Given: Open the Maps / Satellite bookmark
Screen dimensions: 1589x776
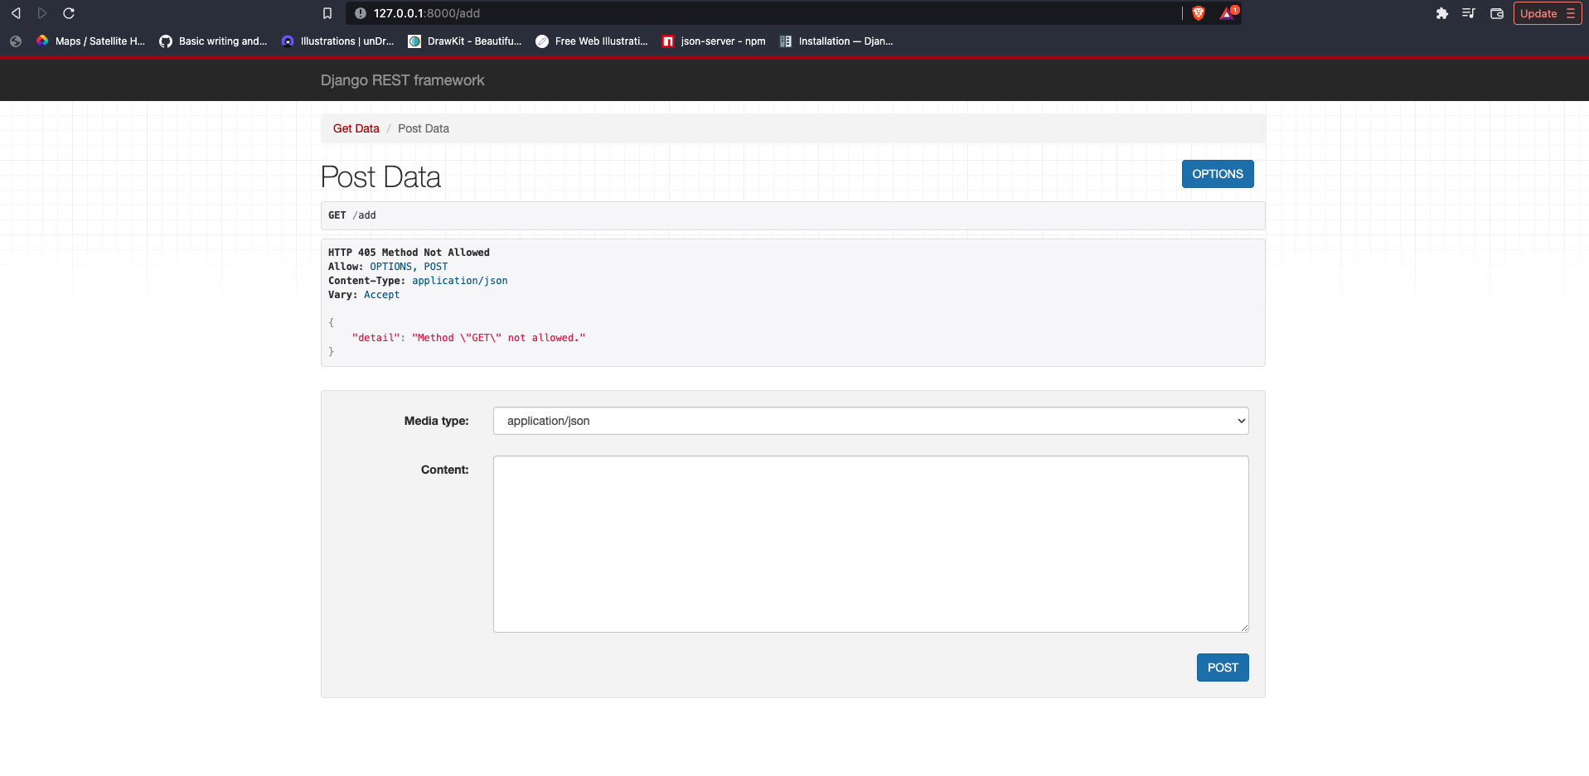Looking at the screenshot, I should tap(91, 41).
